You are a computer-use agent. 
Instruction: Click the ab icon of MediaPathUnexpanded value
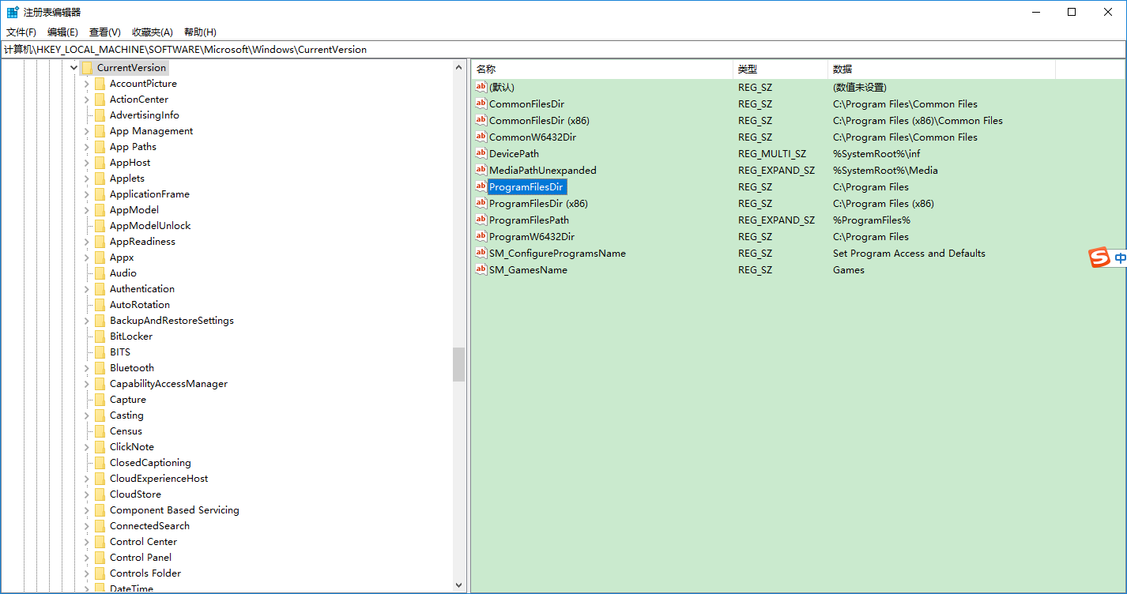(481, 170)
